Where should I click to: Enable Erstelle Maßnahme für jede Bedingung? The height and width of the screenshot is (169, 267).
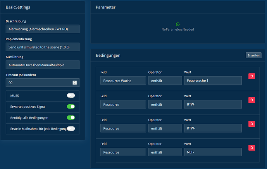(71, 129)
